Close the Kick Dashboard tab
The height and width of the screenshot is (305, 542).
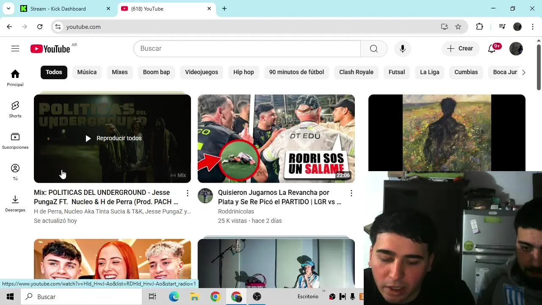coord(109,8)
